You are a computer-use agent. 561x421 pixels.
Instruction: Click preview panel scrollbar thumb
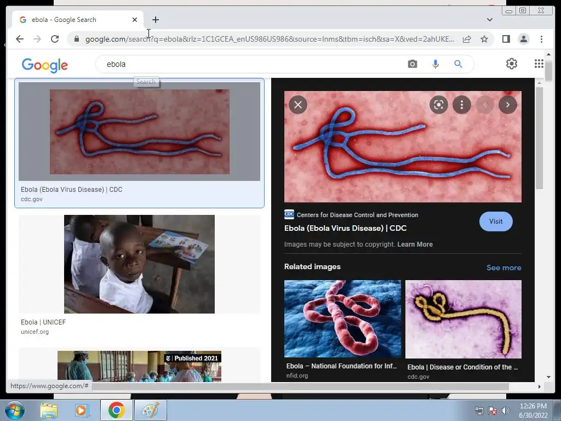(x=540, y=138)
